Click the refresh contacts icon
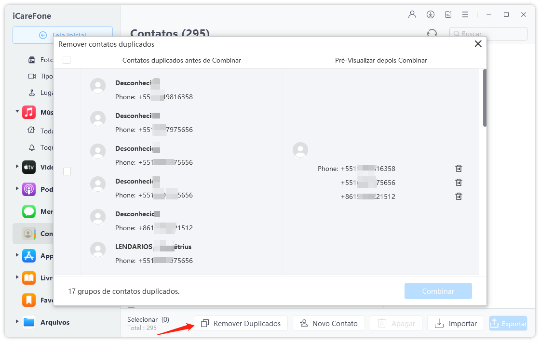This screenshot has width=540, height=342. [x=432, y=33]
